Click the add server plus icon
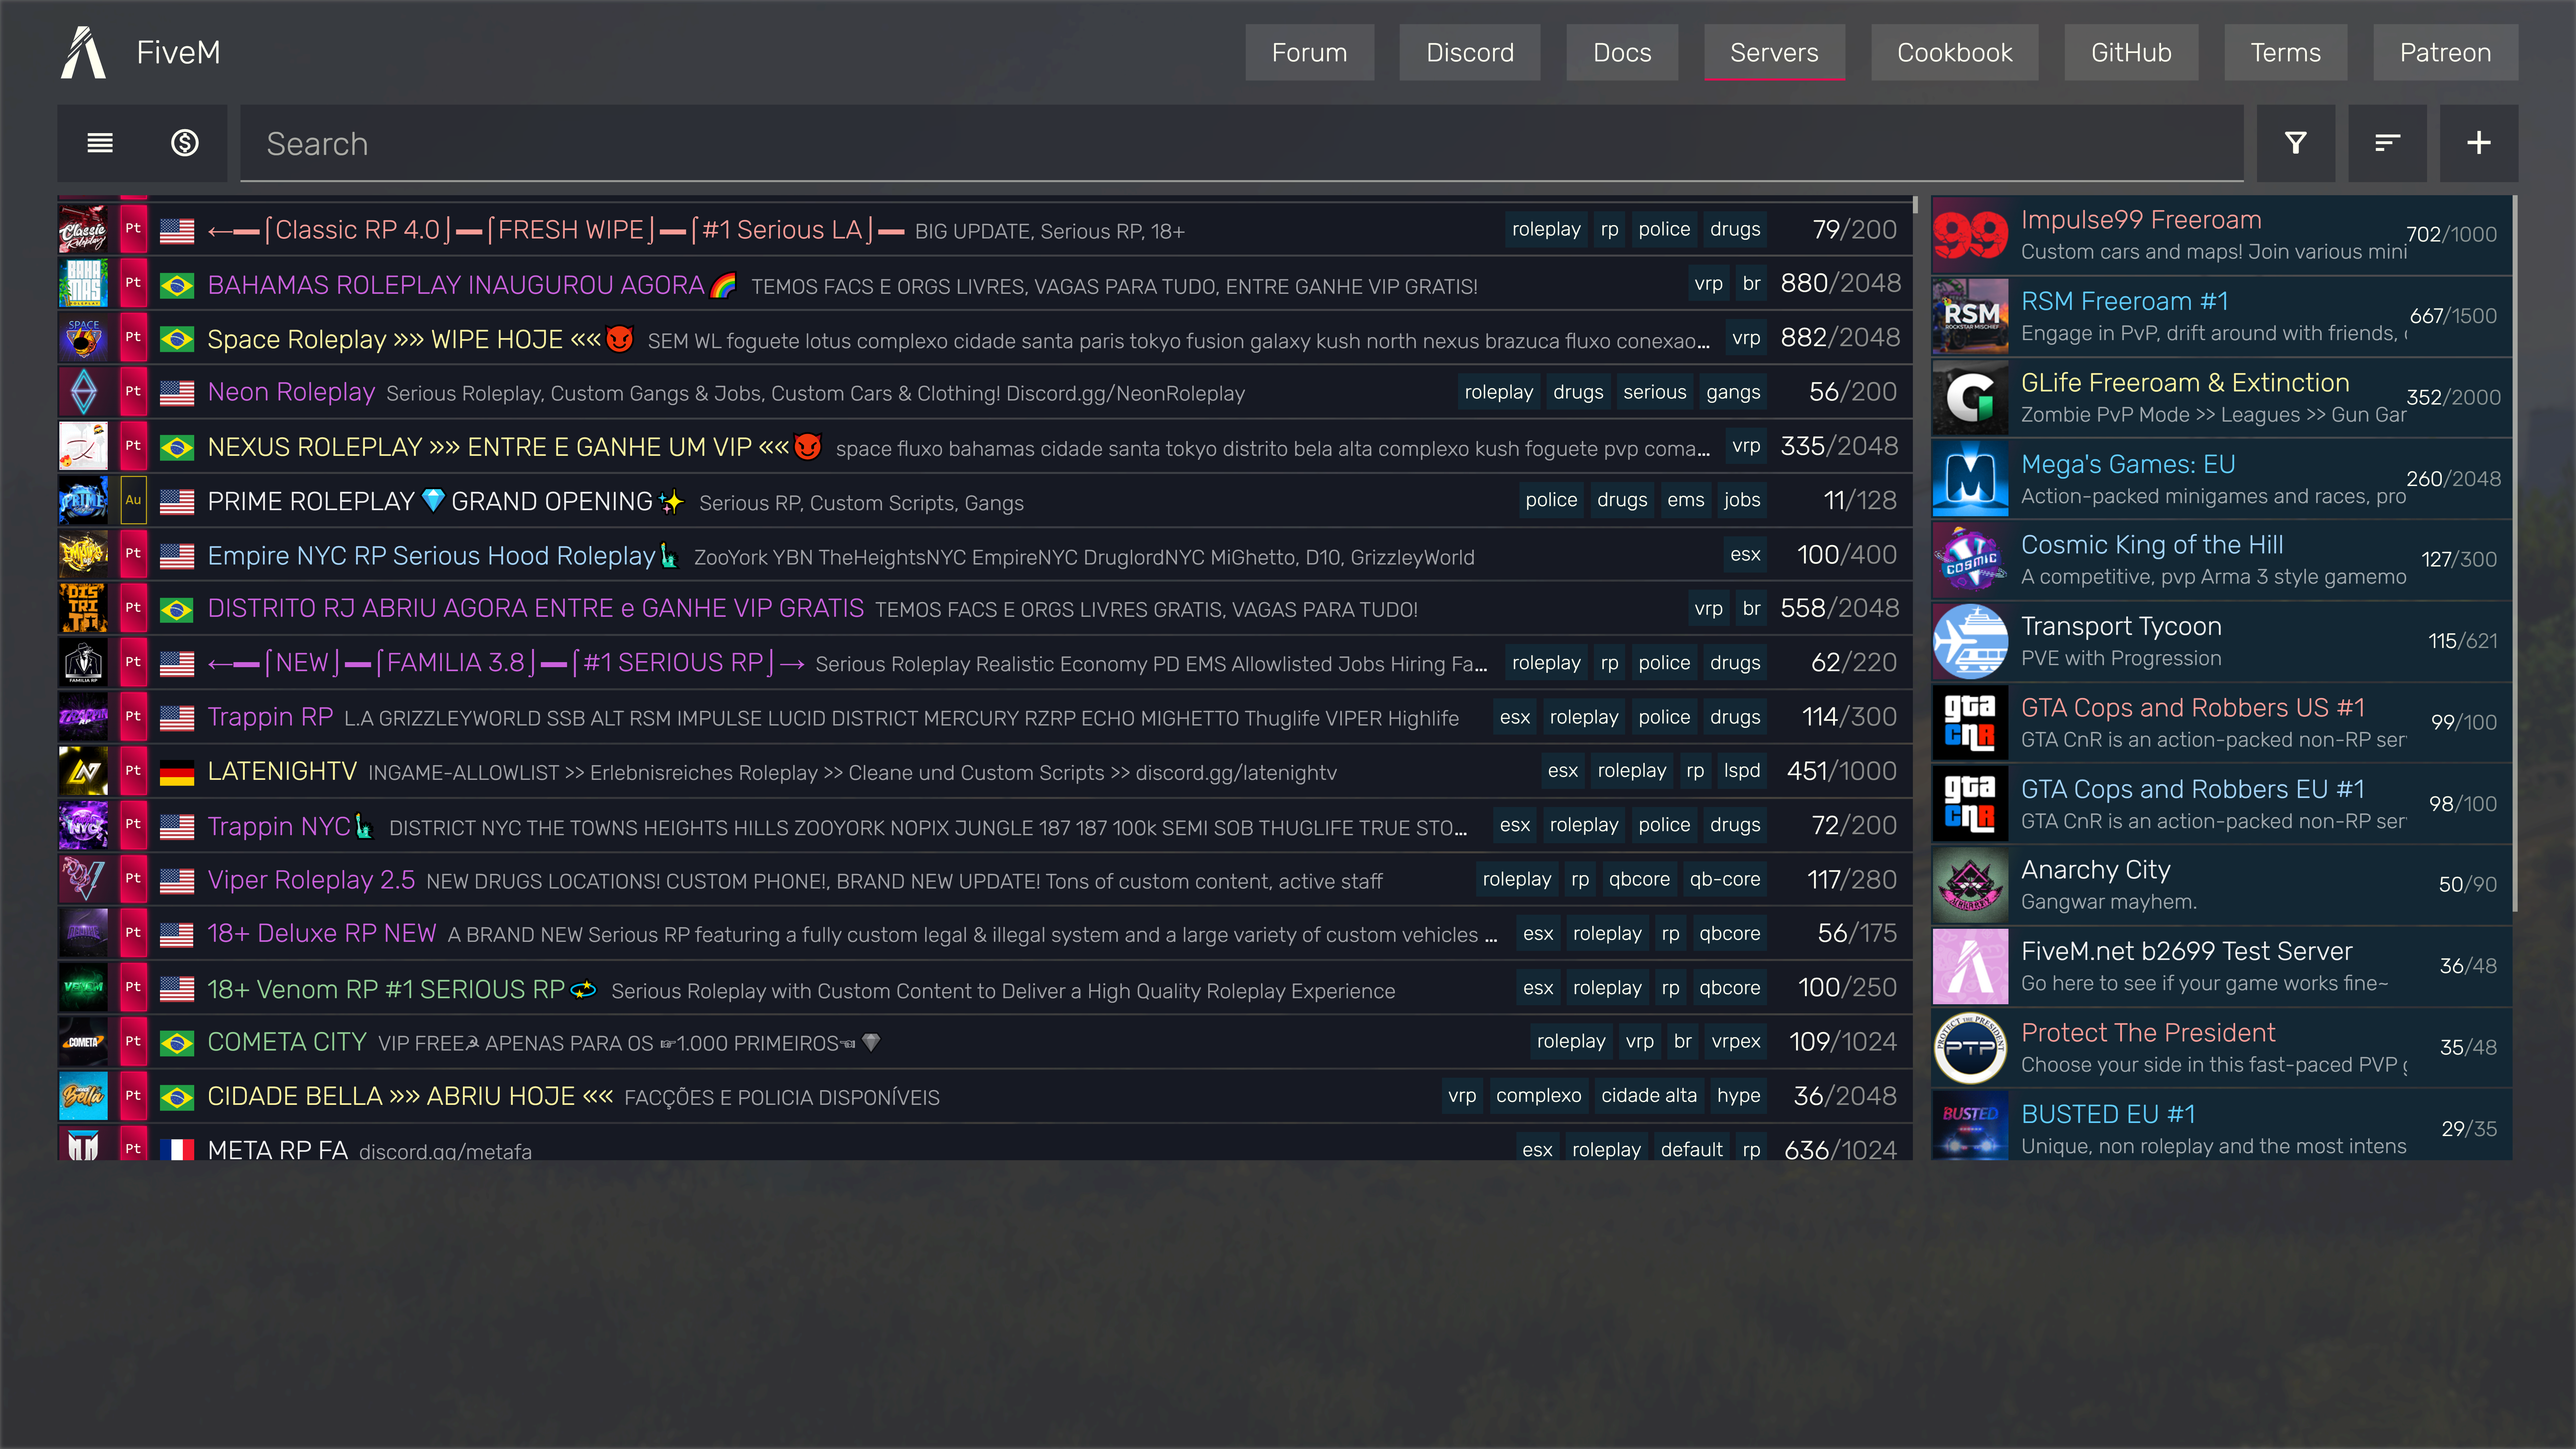Image resolution: width=2576 pixels, height=1449 pixels. 2479,143
